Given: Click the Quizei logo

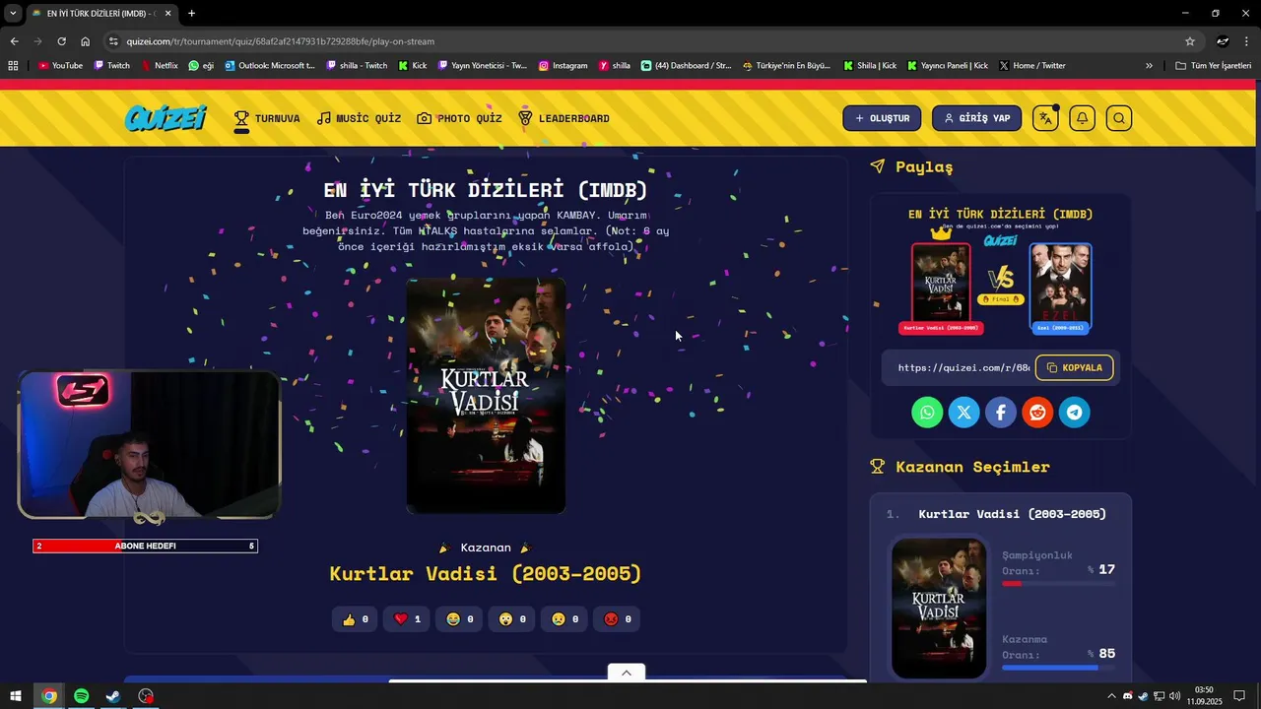Looking at the screenshot, I should pos(166,118).
